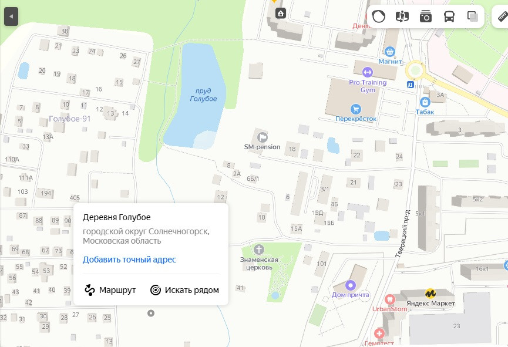
Task: Click the Знаменская церковь label text
Action: (x=259, y=264)
